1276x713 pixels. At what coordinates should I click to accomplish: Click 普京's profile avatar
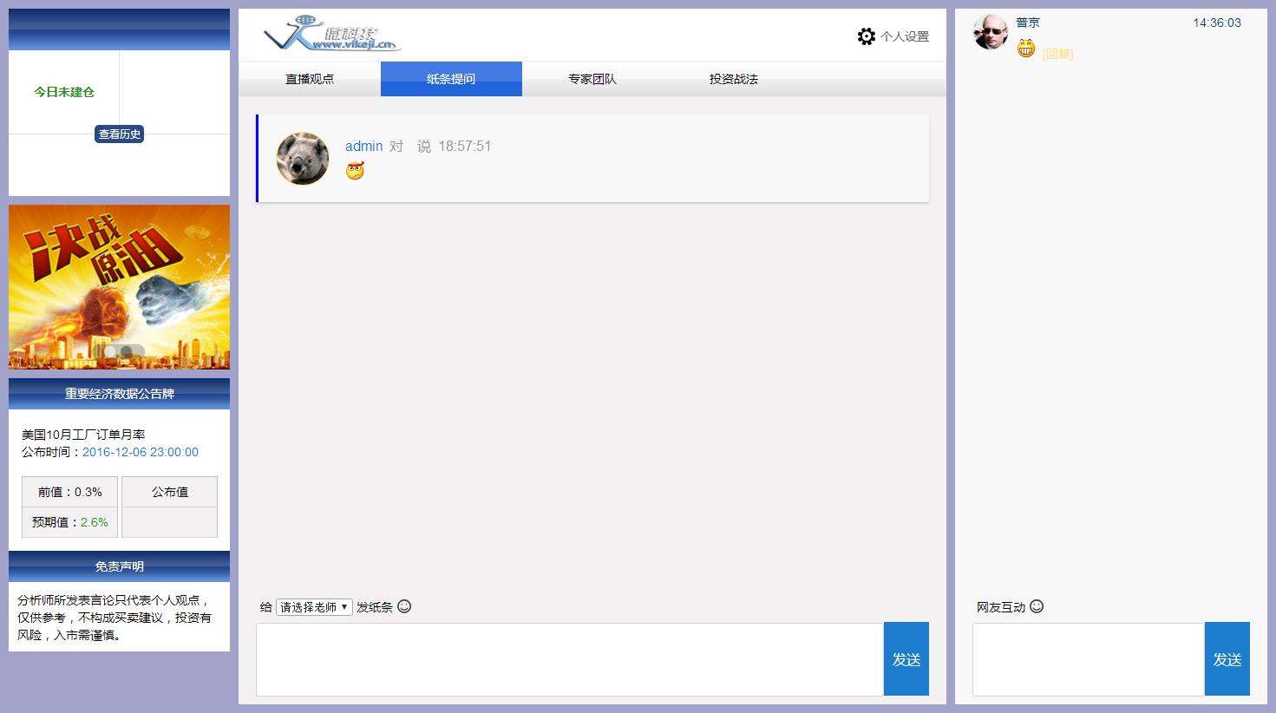click(x=990, y=32)
